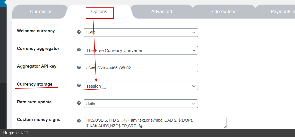Click help icon beside Rate auto update
Screen dimensions: 295x137
click(79, 103)
